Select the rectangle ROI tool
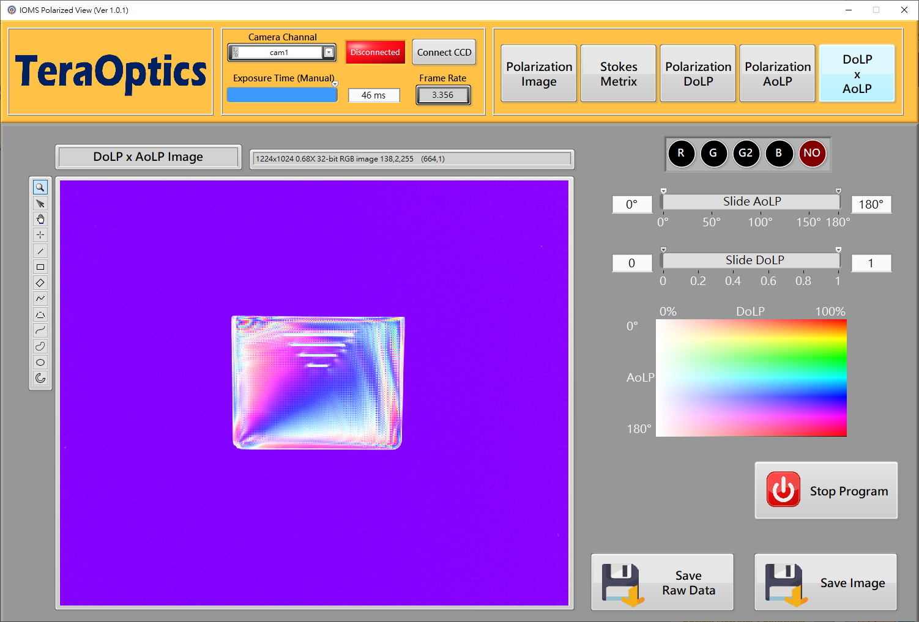Viewport: 919px width, 622px height. 40,267
